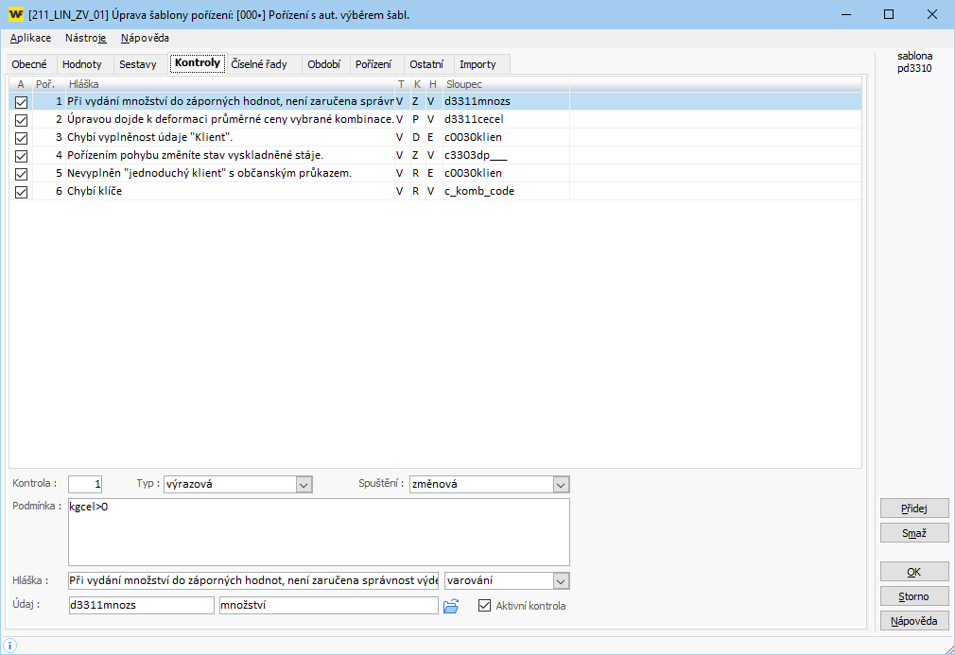955x655 pixels.
Task: Expand the Typ dropdown showing 'výrazová'
Action: coord(304,485)
